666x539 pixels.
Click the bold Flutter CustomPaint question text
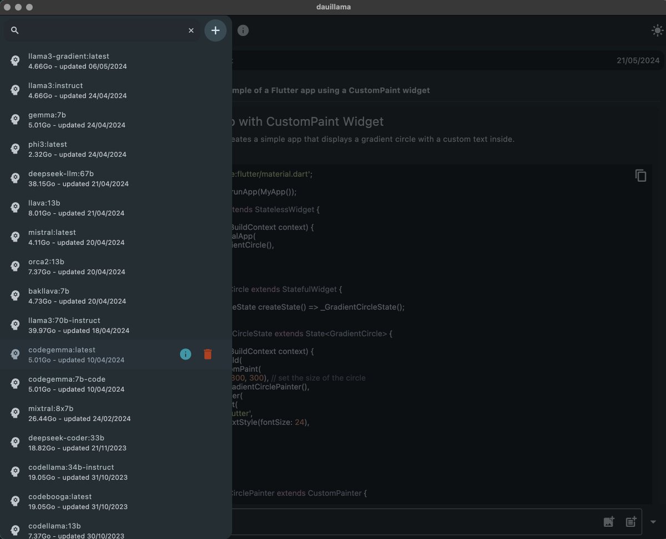point(331,90)
